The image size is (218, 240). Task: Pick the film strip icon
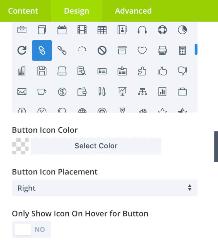82,30
